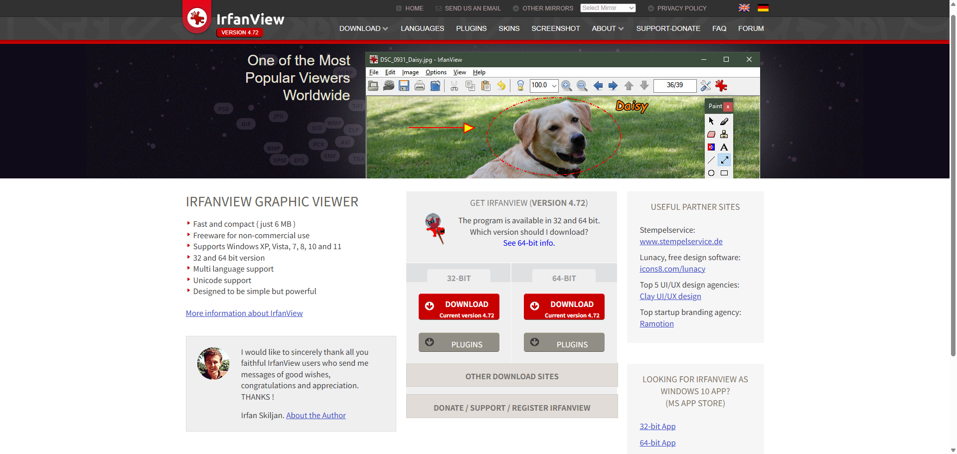Close the Paint tool panel
The image size is (957, 454).
[x=728, y=106]
